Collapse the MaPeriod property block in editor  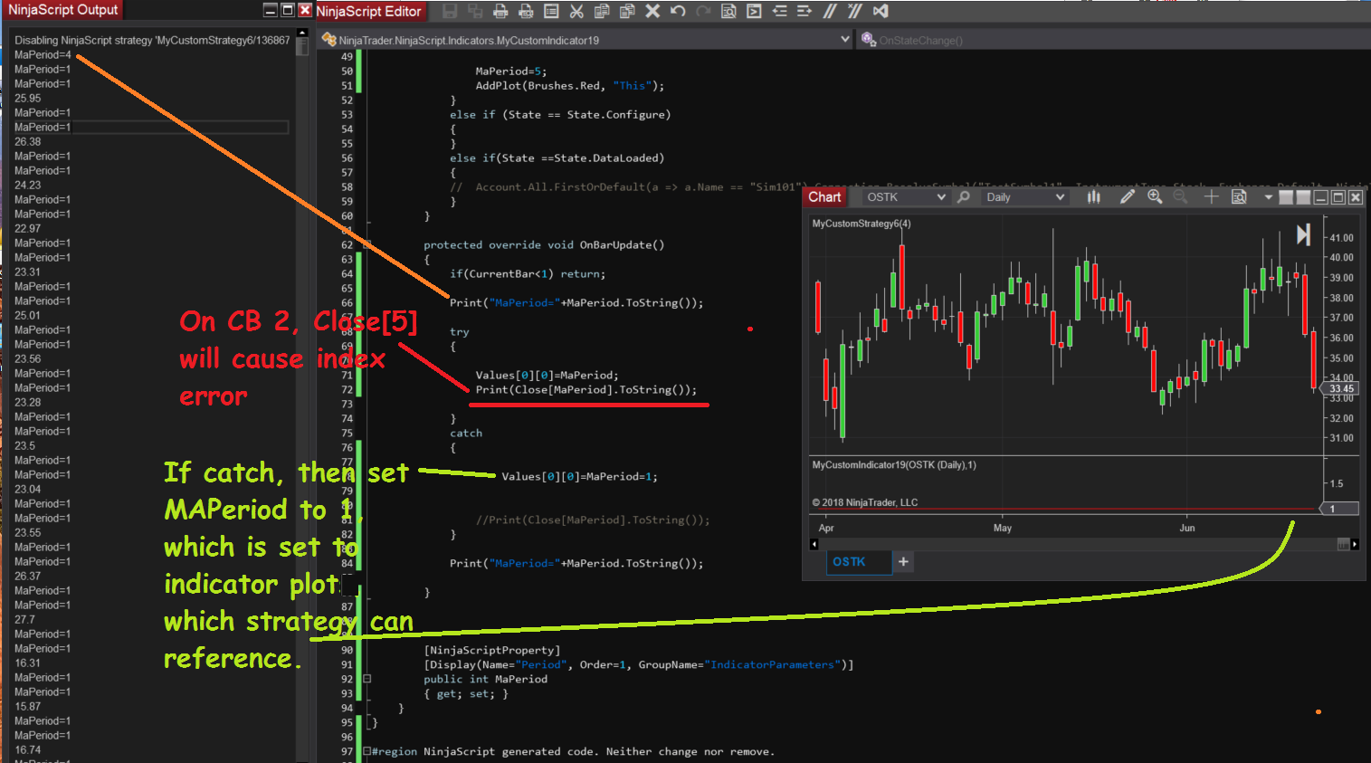point(367,679)
